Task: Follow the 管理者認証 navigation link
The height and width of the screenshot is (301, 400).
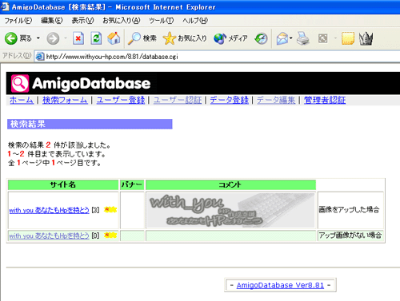Action: 325,100
